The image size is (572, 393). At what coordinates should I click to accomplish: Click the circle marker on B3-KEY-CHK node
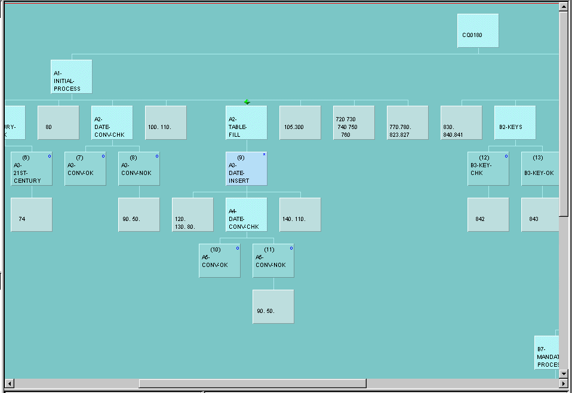click(x=506, y=156)
